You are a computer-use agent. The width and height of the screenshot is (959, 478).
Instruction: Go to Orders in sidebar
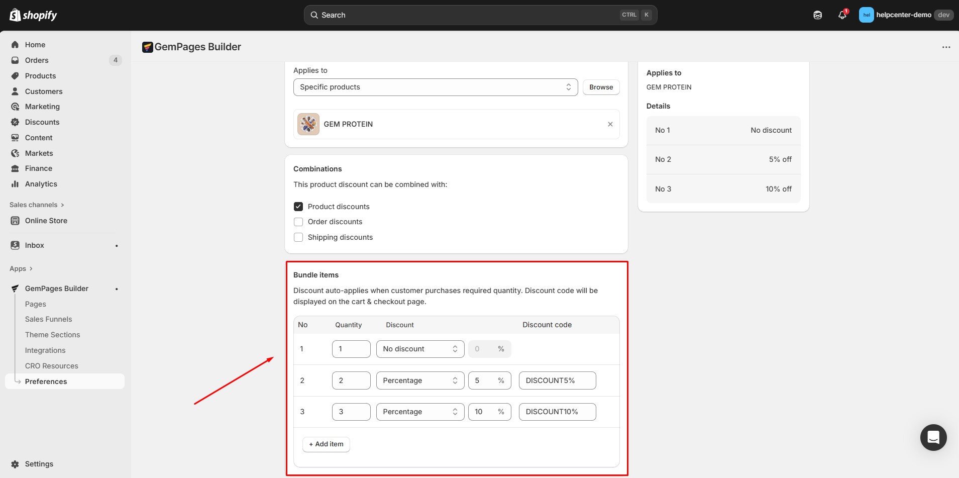point(37,60)
